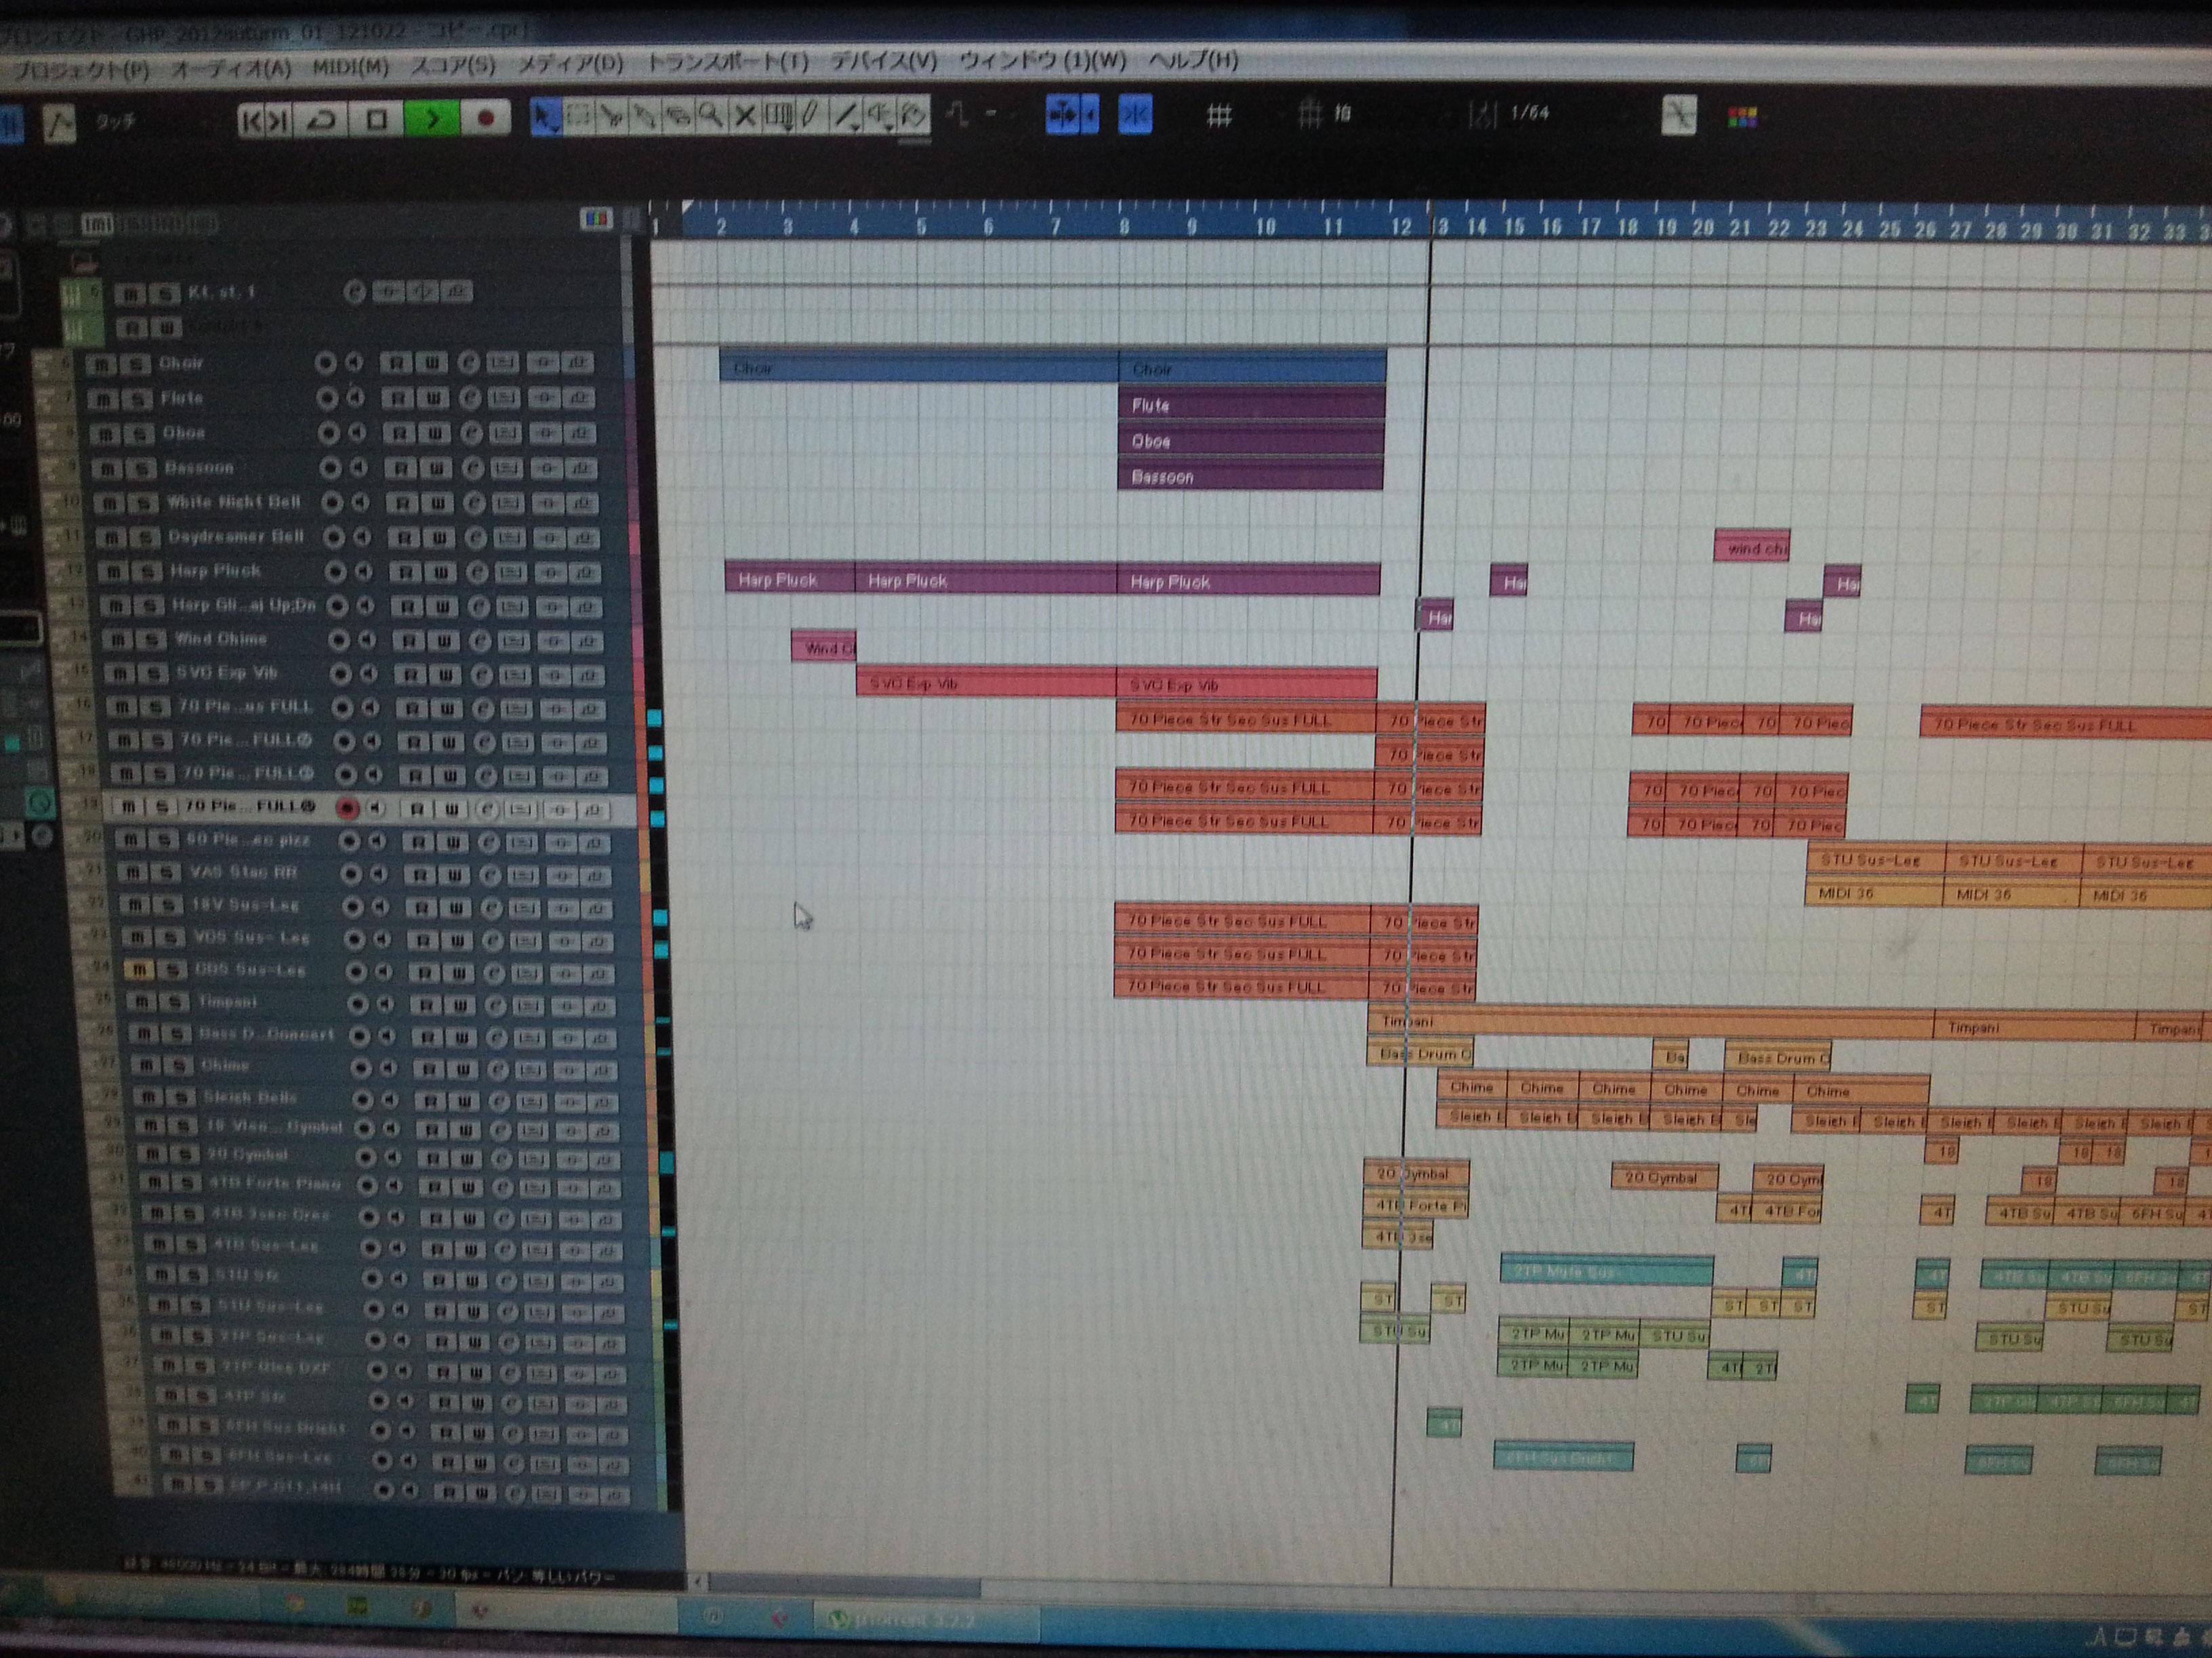The width and height of the screenshot is (2212, 1658).
Task: Click bar 20 on timeline ruler
Action: click(x=1703, y=227)
